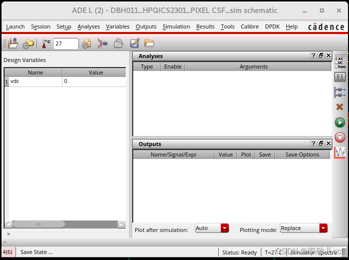Click the Save State ... status text
This screenshot has height=260, width=349.
pos(37,252)
